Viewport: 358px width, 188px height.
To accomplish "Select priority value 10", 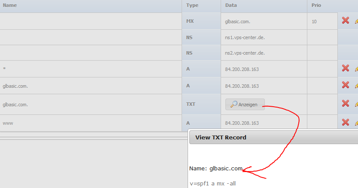I will 314,22.
